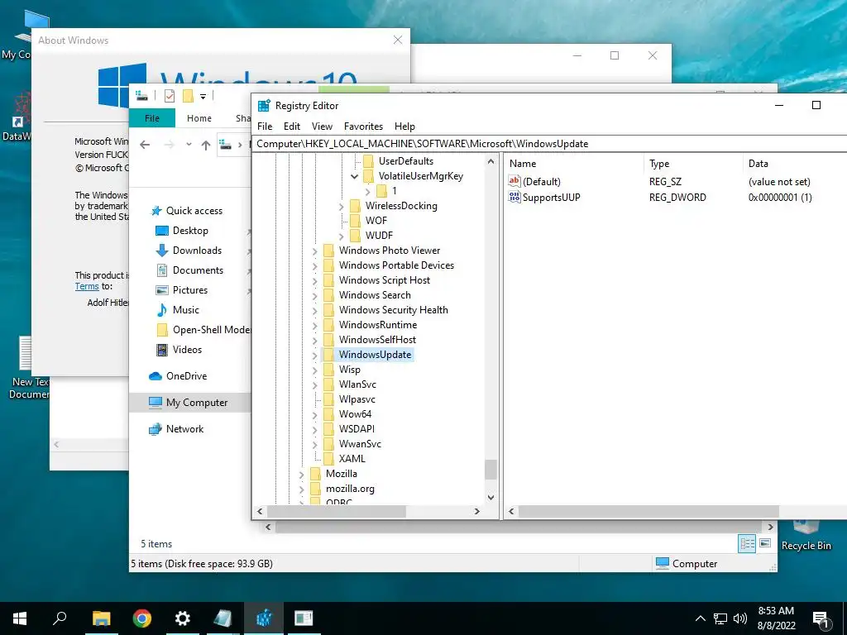Screen dimensions: 847x635
Task: Open Chrome from taskbar
Action: 142,618
